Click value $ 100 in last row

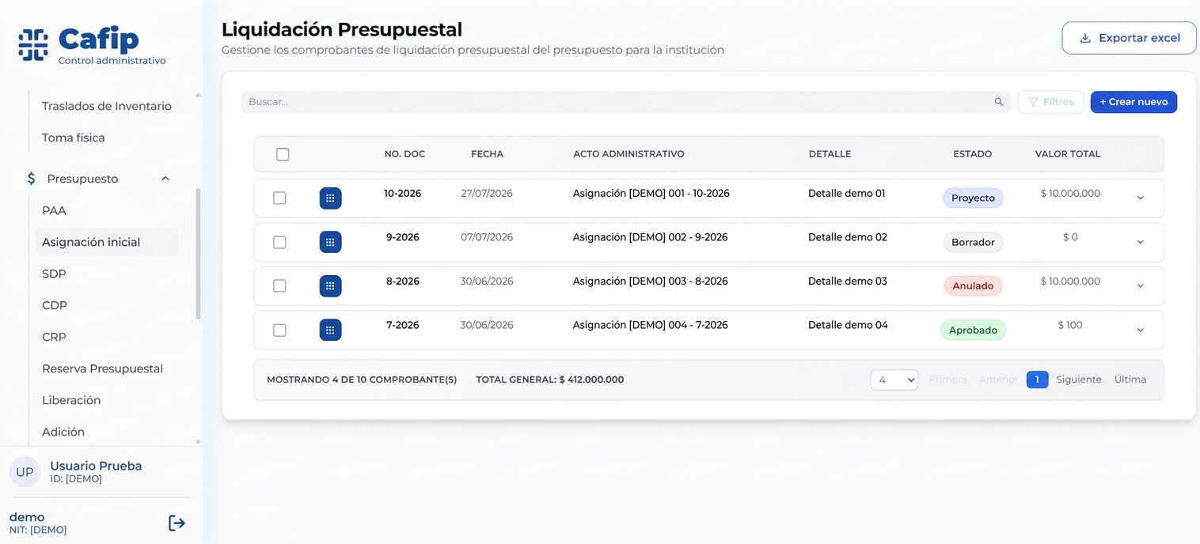tap(1070, 325)
